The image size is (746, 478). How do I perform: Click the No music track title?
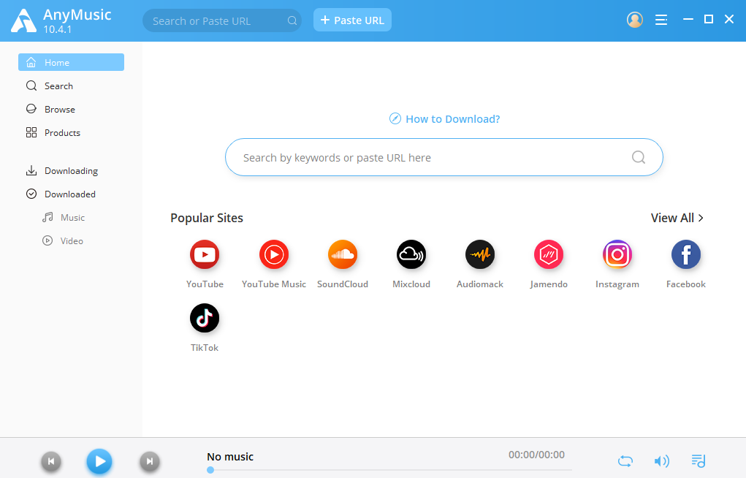[230, 457]
